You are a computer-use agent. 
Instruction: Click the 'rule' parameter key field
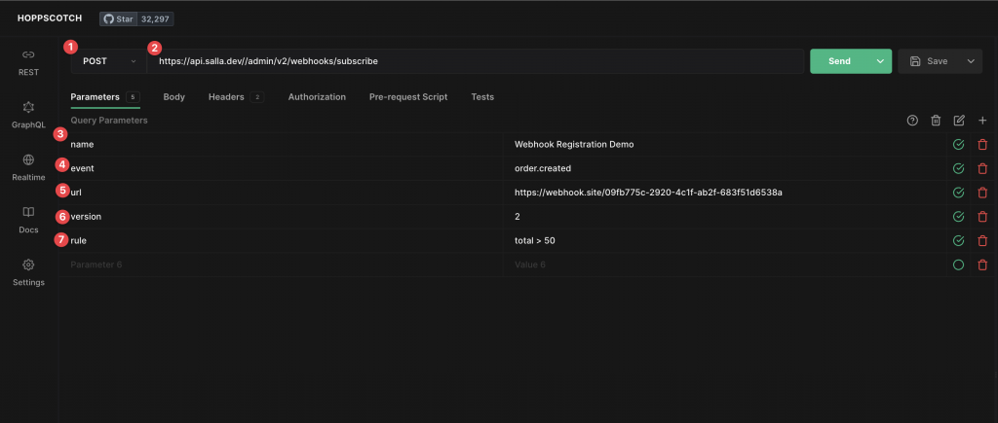pos(282,241)
